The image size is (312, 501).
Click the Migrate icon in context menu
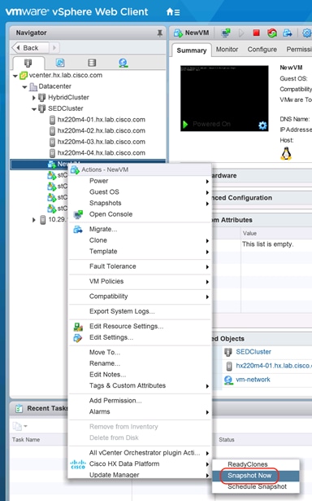click(x=78, y=230)
